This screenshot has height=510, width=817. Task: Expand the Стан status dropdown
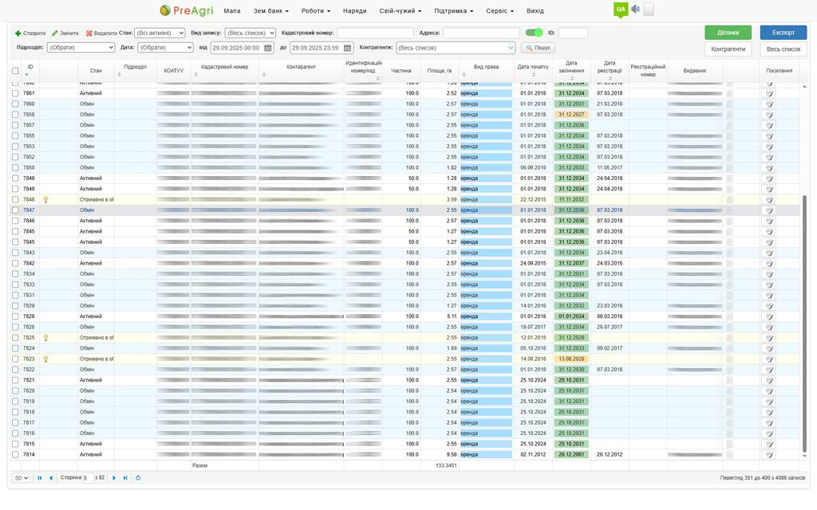pos(160,33)
